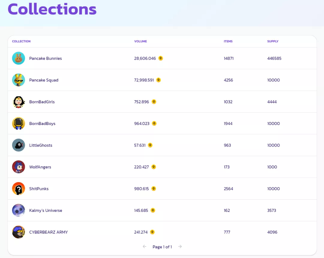Viewport: 324px width, 258px height.
Task: Select the BornBadBoys avatar icon
Action: 18,123
